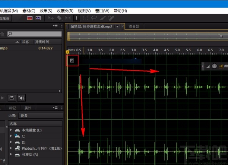The width and height of the screenshot is (228, 165).
Task: Open the 多轨混音(M) menu
Action: [9, 11]
